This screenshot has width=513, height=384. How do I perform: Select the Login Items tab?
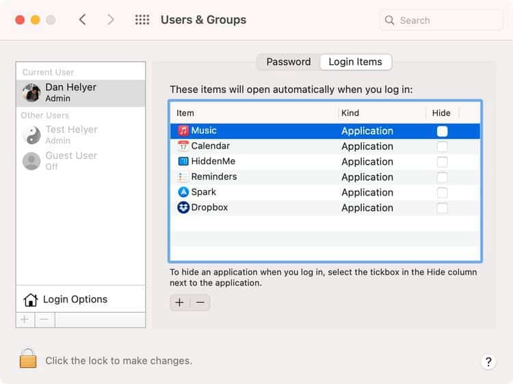(x=355, y=62)
